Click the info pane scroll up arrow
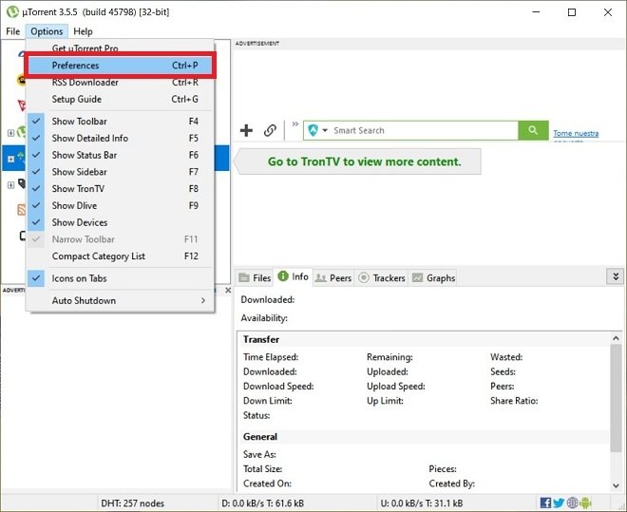Viewport: 627px width, 512px height. pos(616,338)
